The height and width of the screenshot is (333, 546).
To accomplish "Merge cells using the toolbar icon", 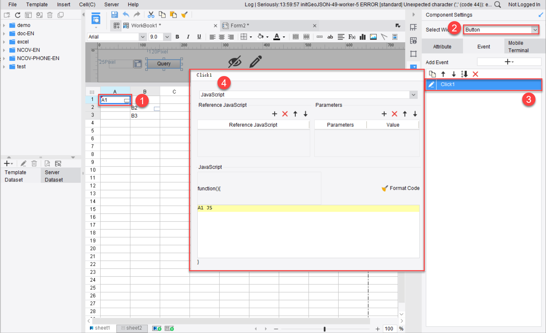I will pyautogui.click(x=296, y=37).
